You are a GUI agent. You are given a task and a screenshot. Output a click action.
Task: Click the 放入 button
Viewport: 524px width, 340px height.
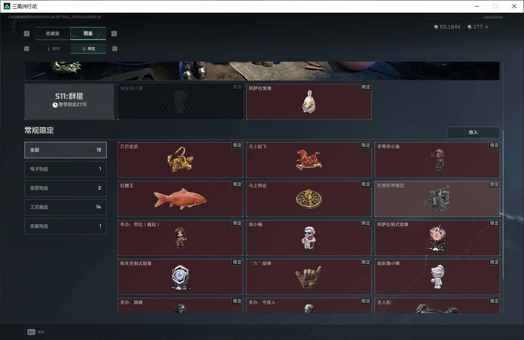click(x=473, y=132)
